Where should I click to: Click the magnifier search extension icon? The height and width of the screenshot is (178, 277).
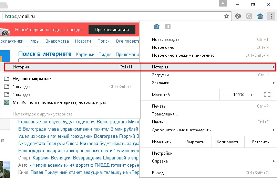click(x=249, y=16)
